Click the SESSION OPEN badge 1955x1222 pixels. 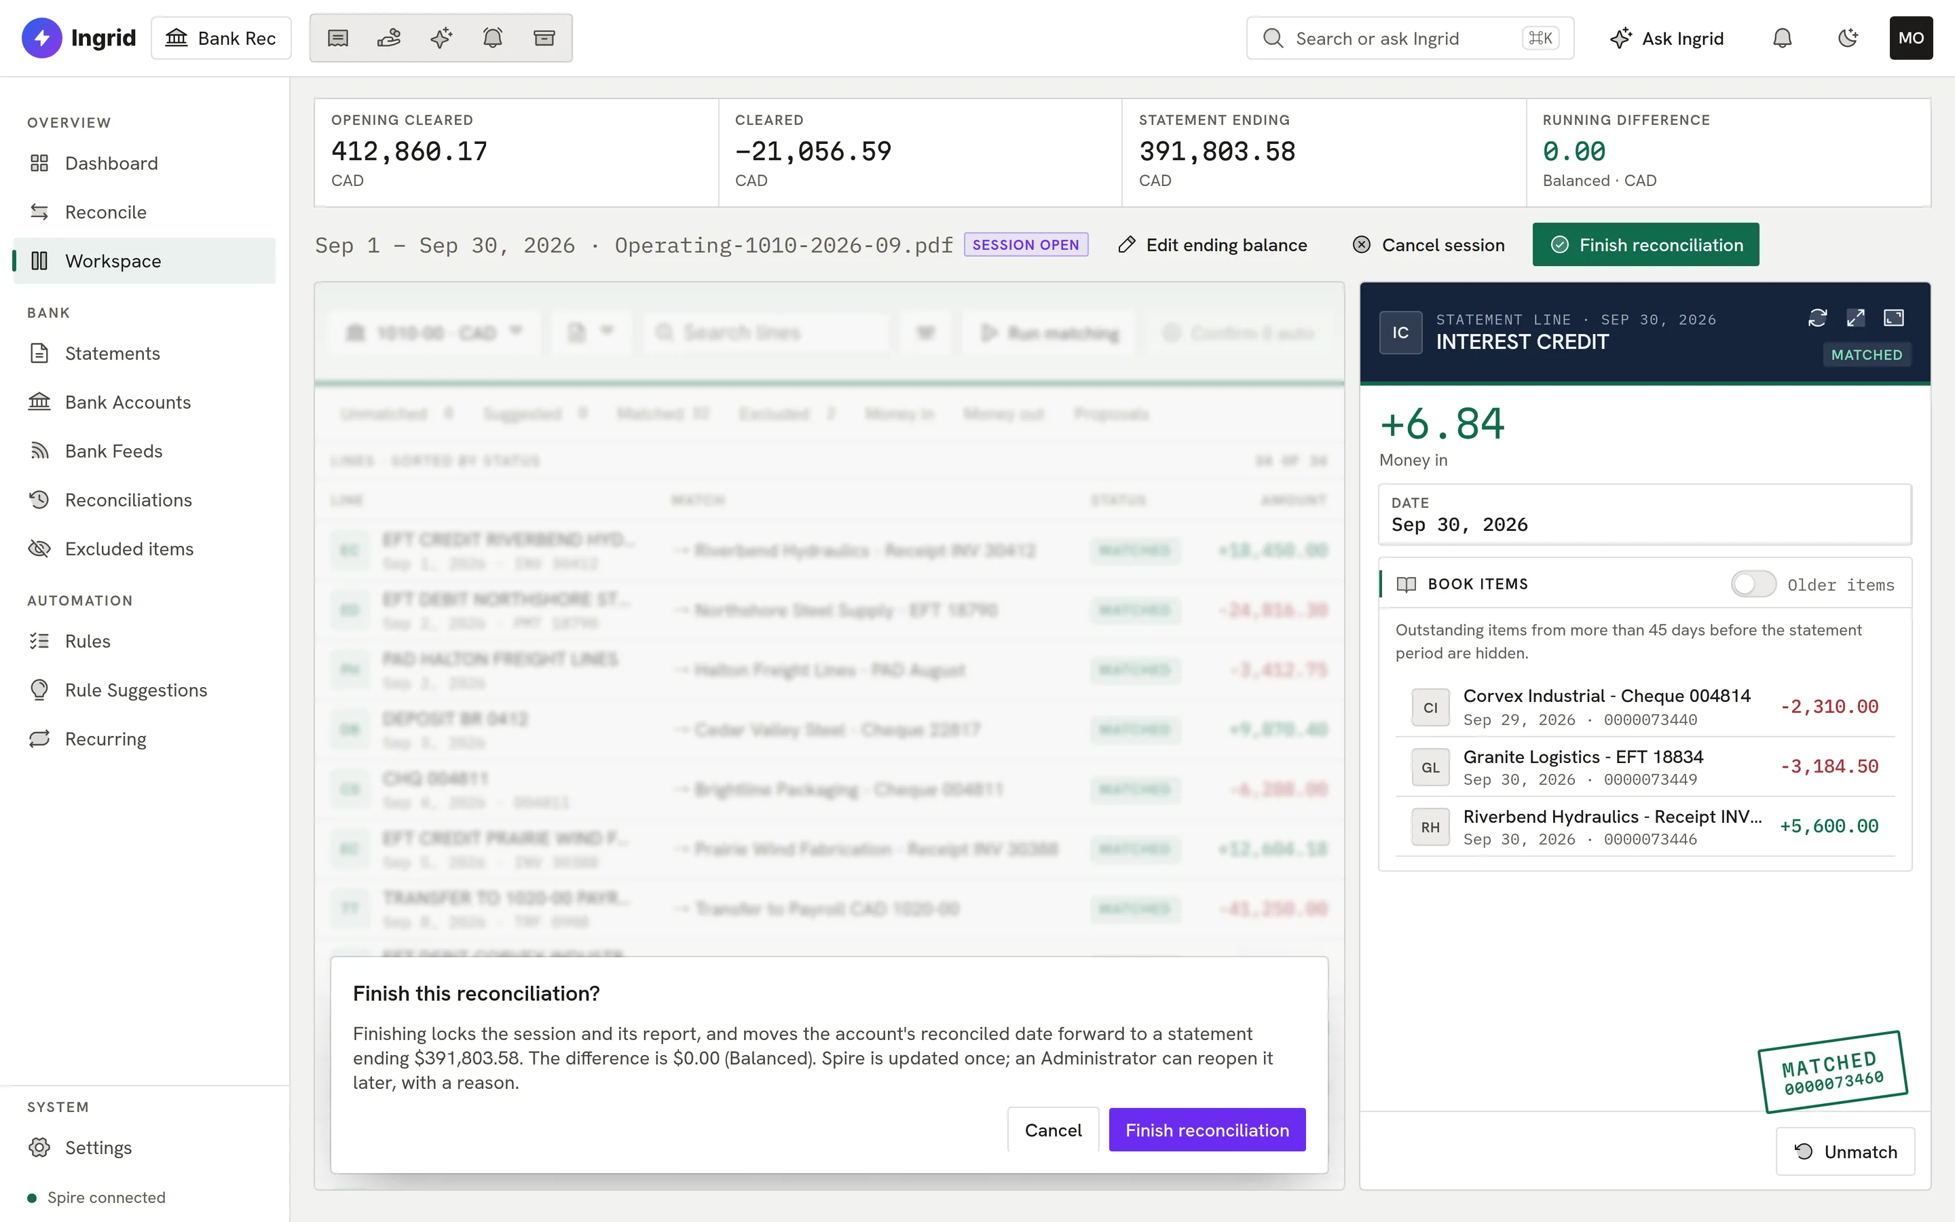pos(1025,245)
